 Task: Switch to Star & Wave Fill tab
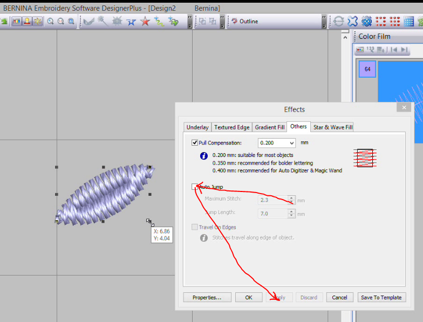(333, 127)
